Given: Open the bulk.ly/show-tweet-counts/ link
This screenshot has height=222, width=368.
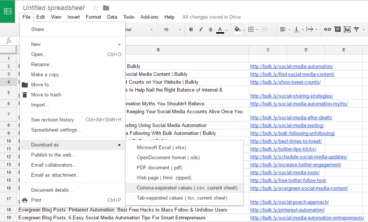Looking at the screenshot, I should pos(286,82).
